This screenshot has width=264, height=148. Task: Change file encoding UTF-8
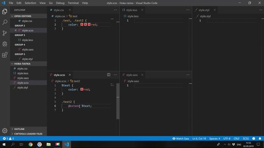click(x=227, y=139)
